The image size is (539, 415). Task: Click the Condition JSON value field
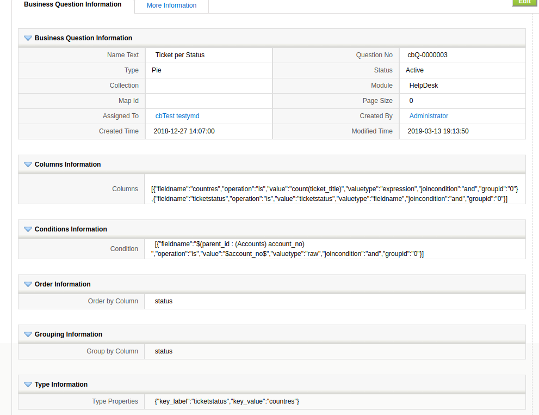coord(287,249)
